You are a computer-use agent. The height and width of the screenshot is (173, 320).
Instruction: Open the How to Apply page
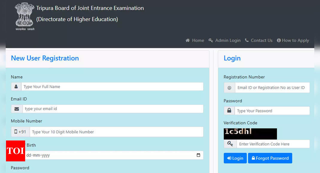click(x=293, y=41)
